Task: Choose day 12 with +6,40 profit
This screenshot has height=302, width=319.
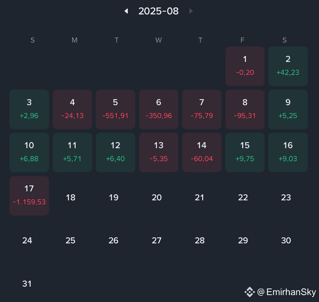Action: (x=115, y=152)
